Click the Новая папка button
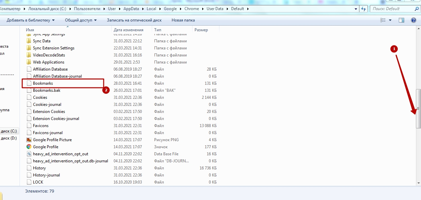The height and width of the screenshot is (200, 421). click(183, 20)
